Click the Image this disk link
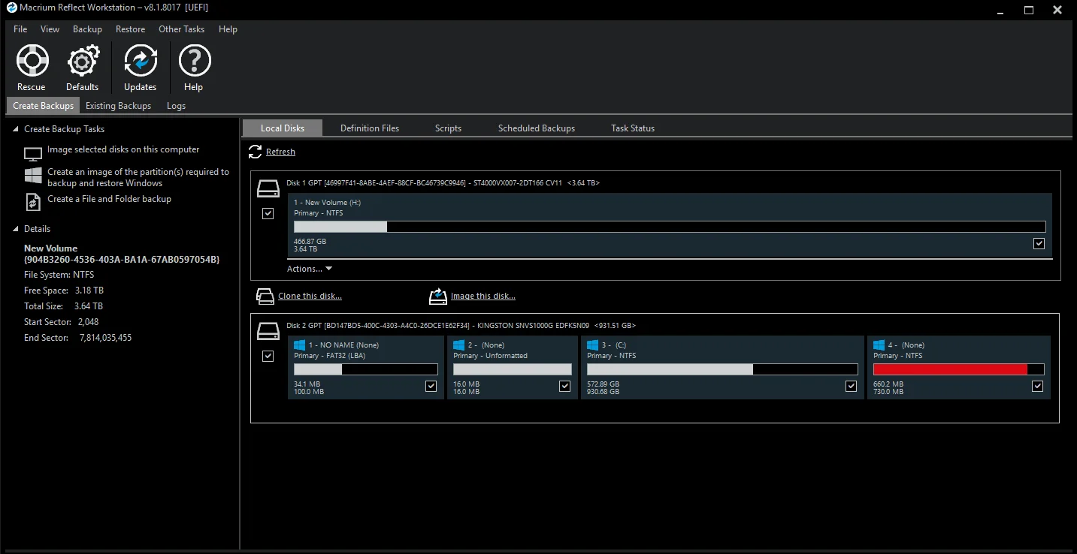 click(483, 297)
